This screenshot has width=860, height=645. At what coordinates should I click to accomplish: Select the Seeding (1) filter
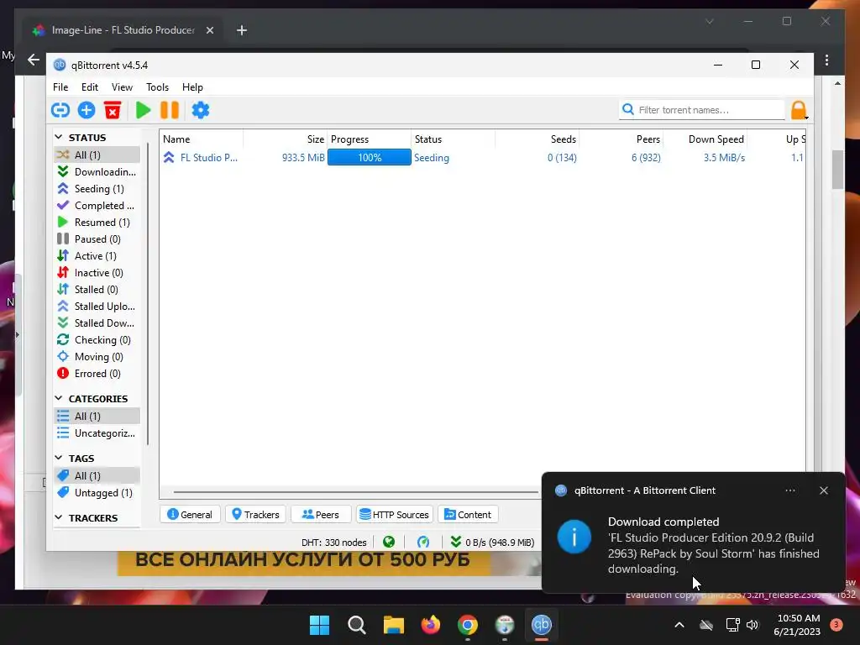click(97, 189)
